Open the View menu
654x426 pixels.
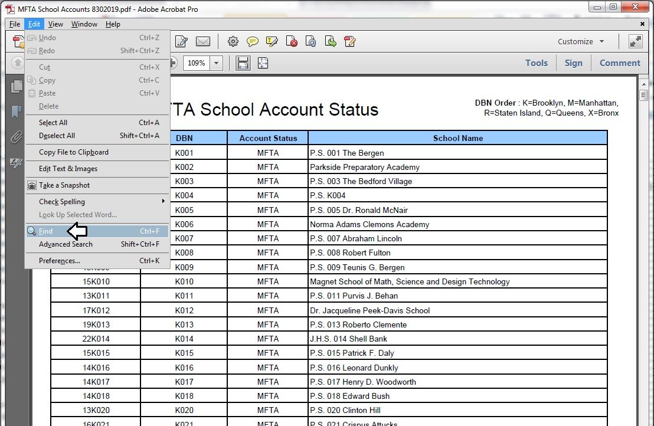[55, 24]
